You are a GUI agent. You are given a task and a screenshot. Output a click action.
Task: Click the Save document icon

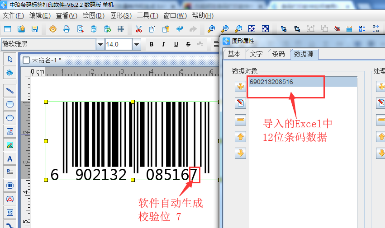[35, 29]
